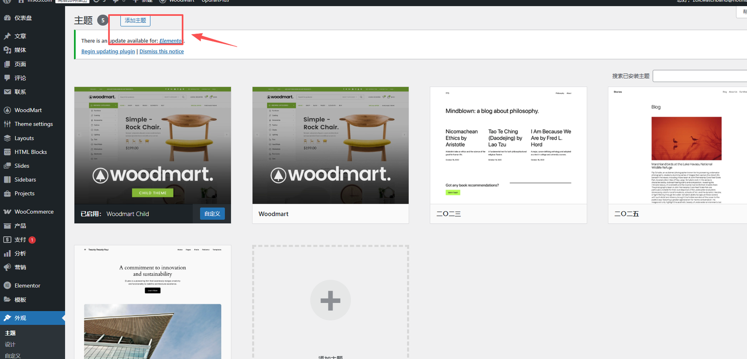Open the Payments menu with badge

click(x=20, y=240)
